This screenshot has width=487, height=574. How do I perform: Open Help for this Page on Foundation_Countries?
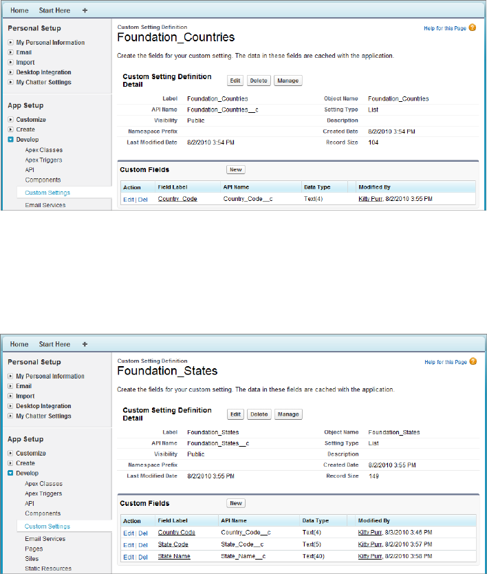[x=445, y=28]
